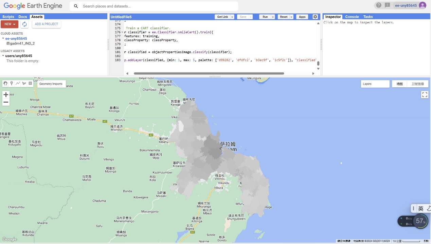
Task: Select the draw rectangle tool
Action: click(30, 84)
